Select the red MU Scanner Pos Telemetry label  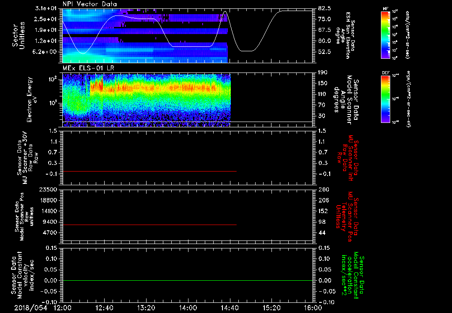347,217
